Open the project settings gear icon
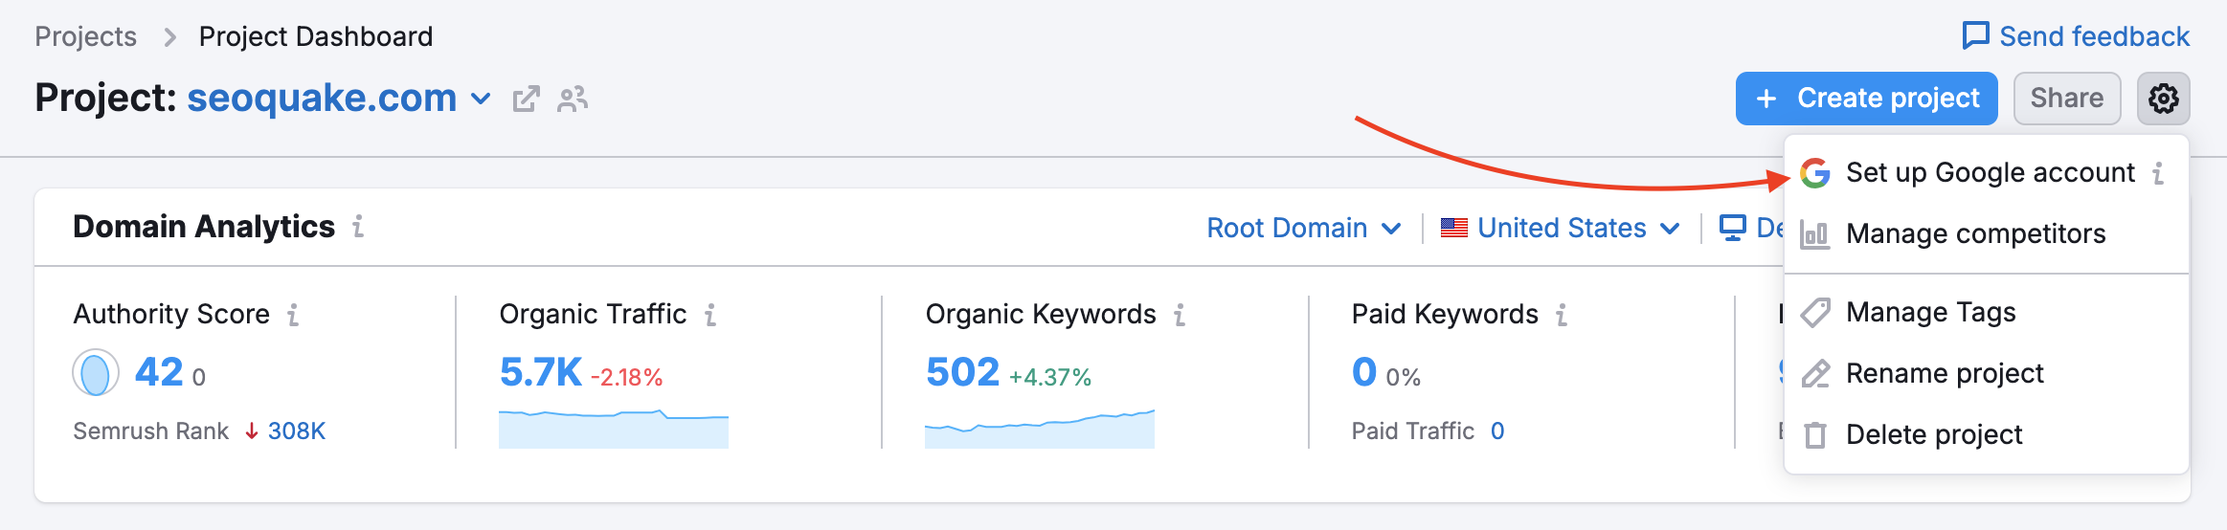Viewport: 2227px width, 530px height. [x=2163, y=99]
